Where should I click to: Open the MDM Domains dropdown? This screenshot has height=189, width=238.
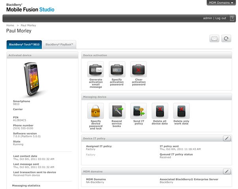tap(221, 3)
